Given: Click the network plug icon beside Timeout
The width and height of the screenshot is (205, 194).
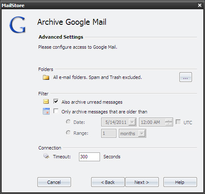Looking at the screenshot, I should point(46,156).
